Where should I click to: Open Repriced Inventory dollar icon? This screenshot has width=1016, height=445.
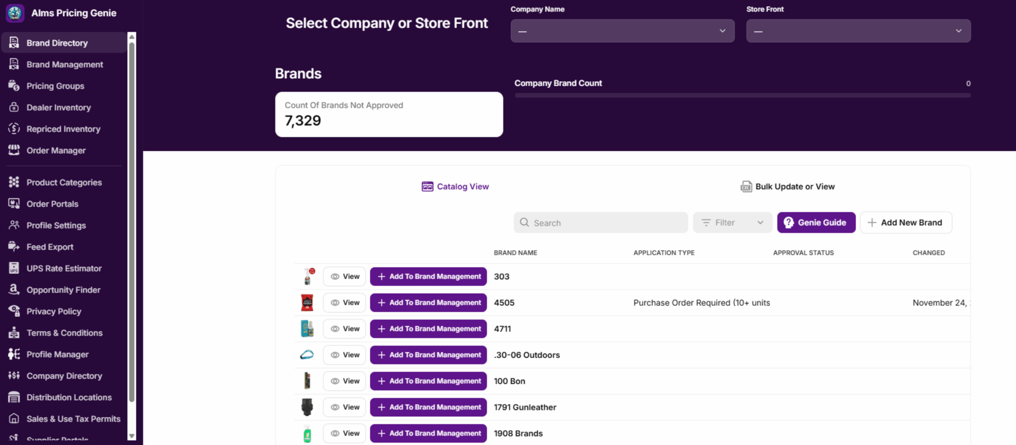pos(14,128)
